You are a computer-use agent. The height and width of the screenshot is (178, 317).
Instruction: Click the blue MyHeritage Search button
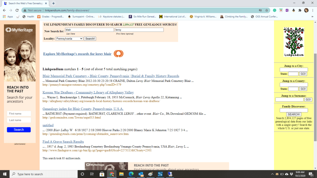19,130
